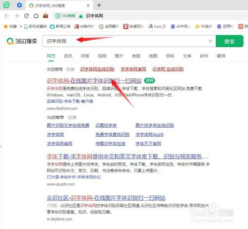The width and height of the screenshot is (248, 229).
Task: Click 免费字体查找识别 related link
Action: (x=113, y=135)
